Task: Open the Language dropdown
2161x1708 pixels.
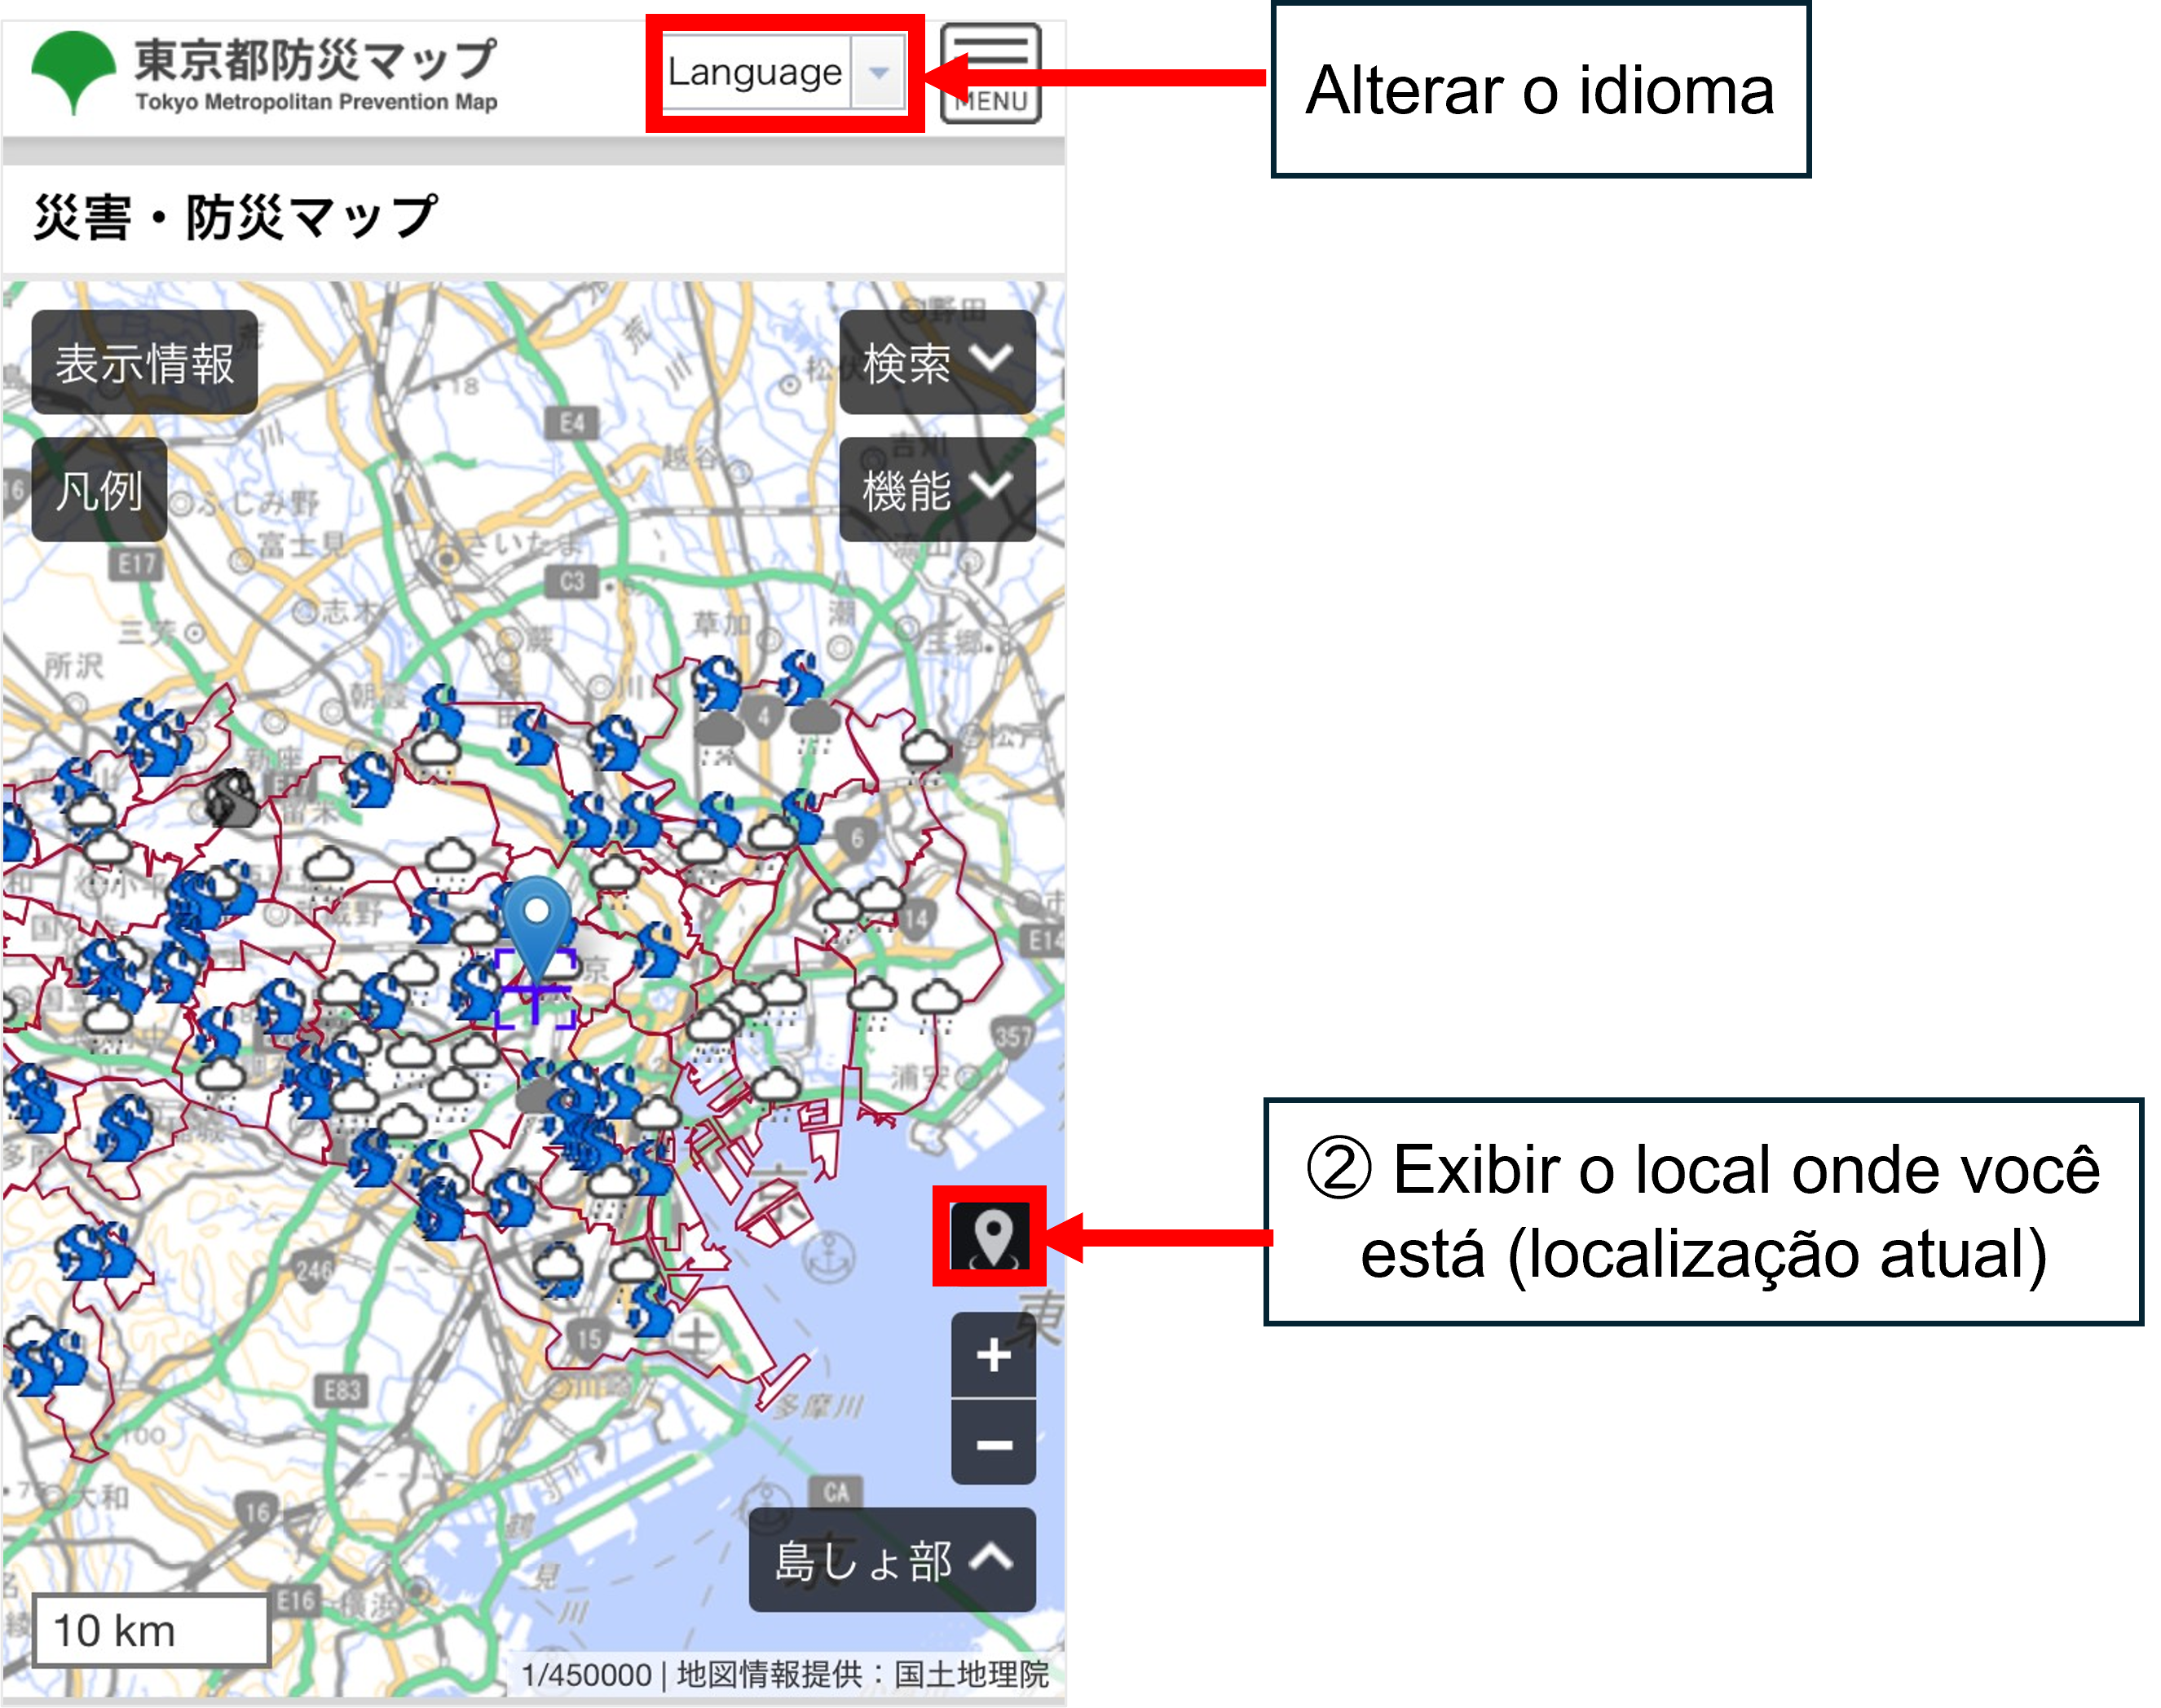Action: [x=784, y=72]
